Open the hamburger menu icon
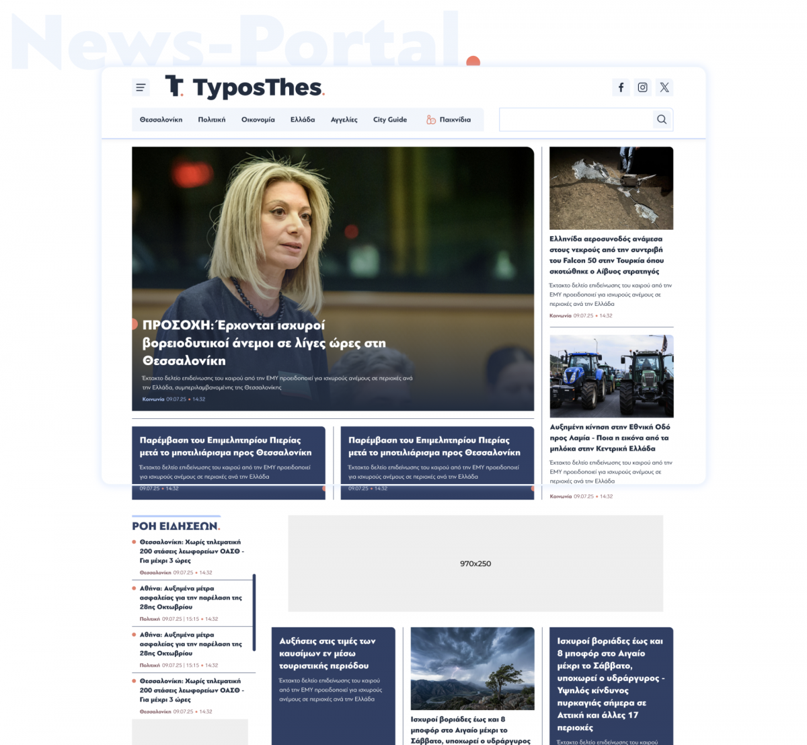Screen dimensions: 807x745 pyautogui.click(x=141, y=87)
